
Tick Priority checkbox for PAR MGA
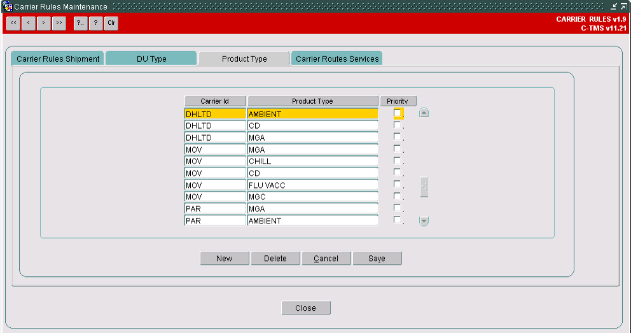tap(397, 208)
